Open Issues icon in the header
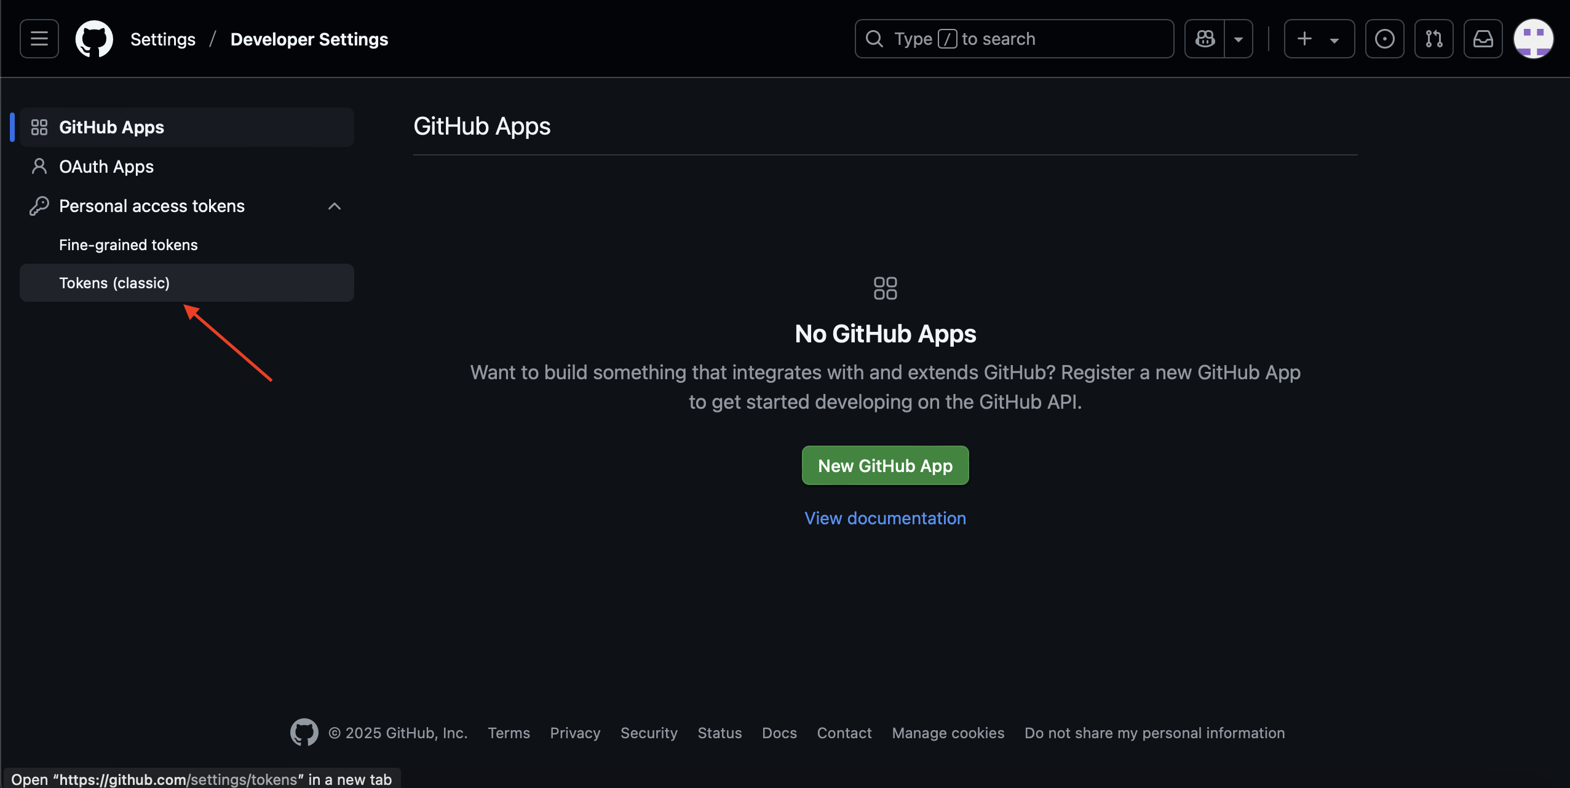 click(x=1384, y=39)
